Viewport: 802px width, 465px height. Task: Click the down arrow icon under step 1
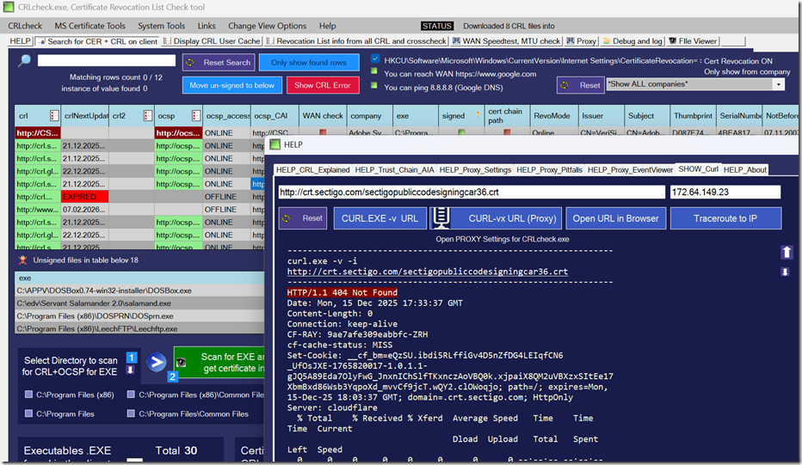[x=131, y=370]
